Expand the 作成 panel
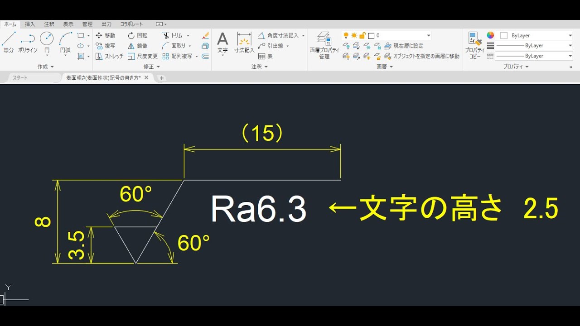The image size is (580, 326). pyautogui.click(x=46, y=67)
